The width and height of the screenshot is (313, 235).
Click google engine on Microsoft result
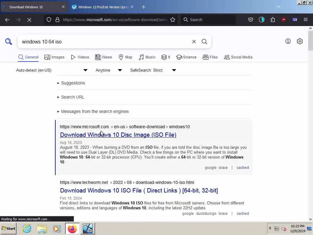[x=210, y=168]
